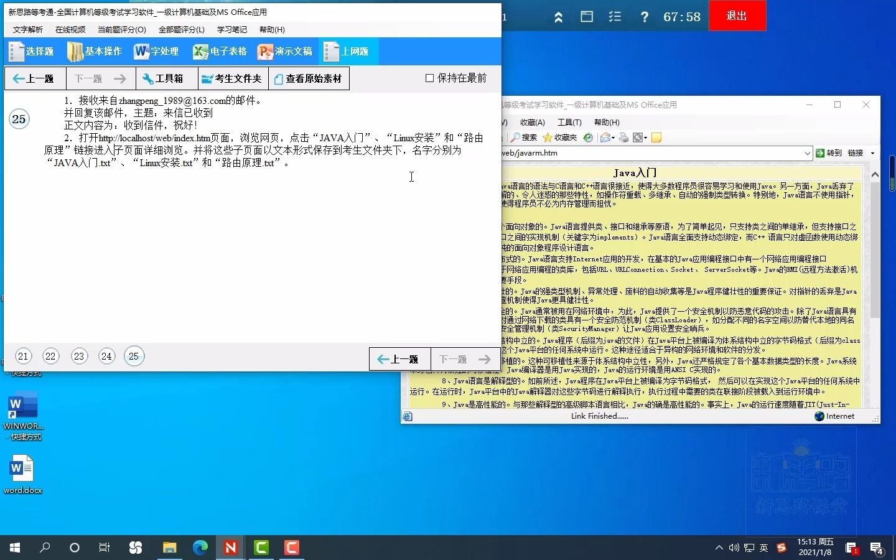
Task: Jump to question 21
Action: pyautogui.click(x=23, y=357)
